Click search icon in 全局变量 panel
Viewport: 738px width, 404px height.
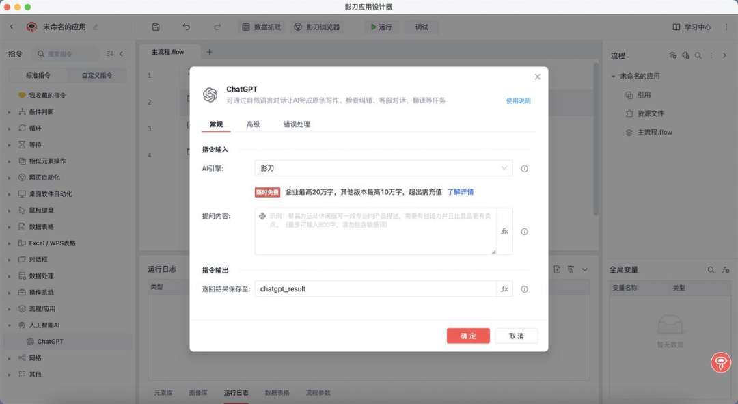coord(711,270)
